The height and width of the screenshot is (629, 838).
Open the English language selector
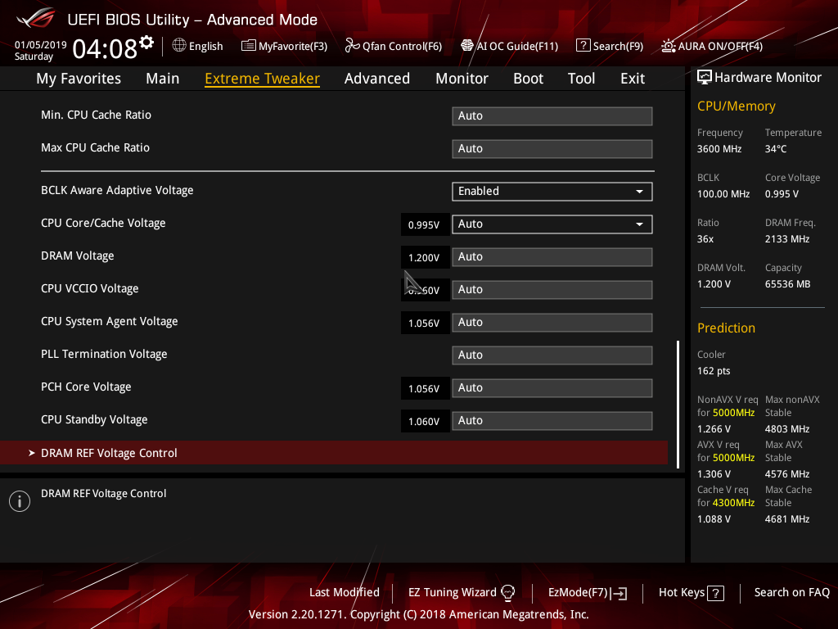(x=197, y=46)
